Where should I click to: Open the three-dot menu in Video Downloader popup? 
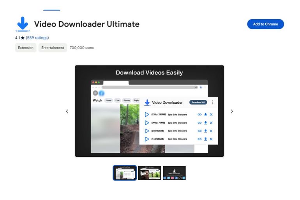(212, 102)
